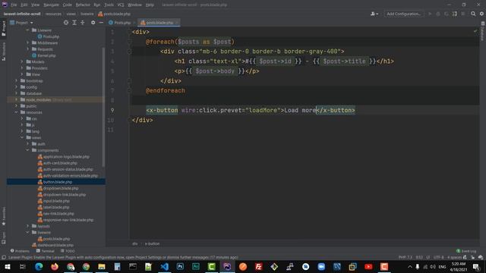Click the Project tree vertical scrollbar
This screenshot has height=273, width=486.
(x=103, y=107)
